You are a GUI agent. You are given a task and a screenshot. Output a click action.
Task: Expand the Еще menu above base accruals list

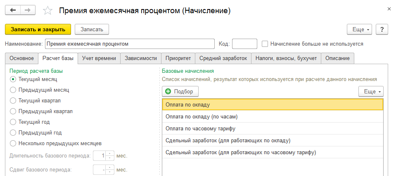click(371, 91)
